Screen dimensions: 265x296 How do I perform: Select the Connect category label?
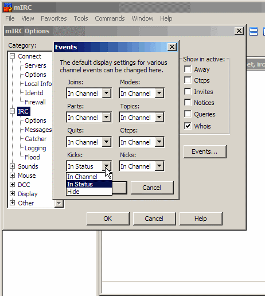click(29, 56)
